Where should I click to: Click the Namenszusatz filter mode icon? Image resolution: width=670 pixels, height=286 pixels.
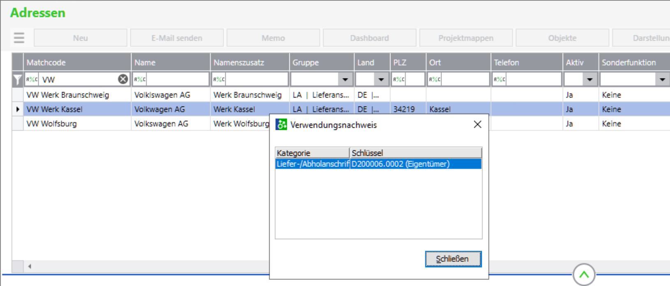point(219,79)
